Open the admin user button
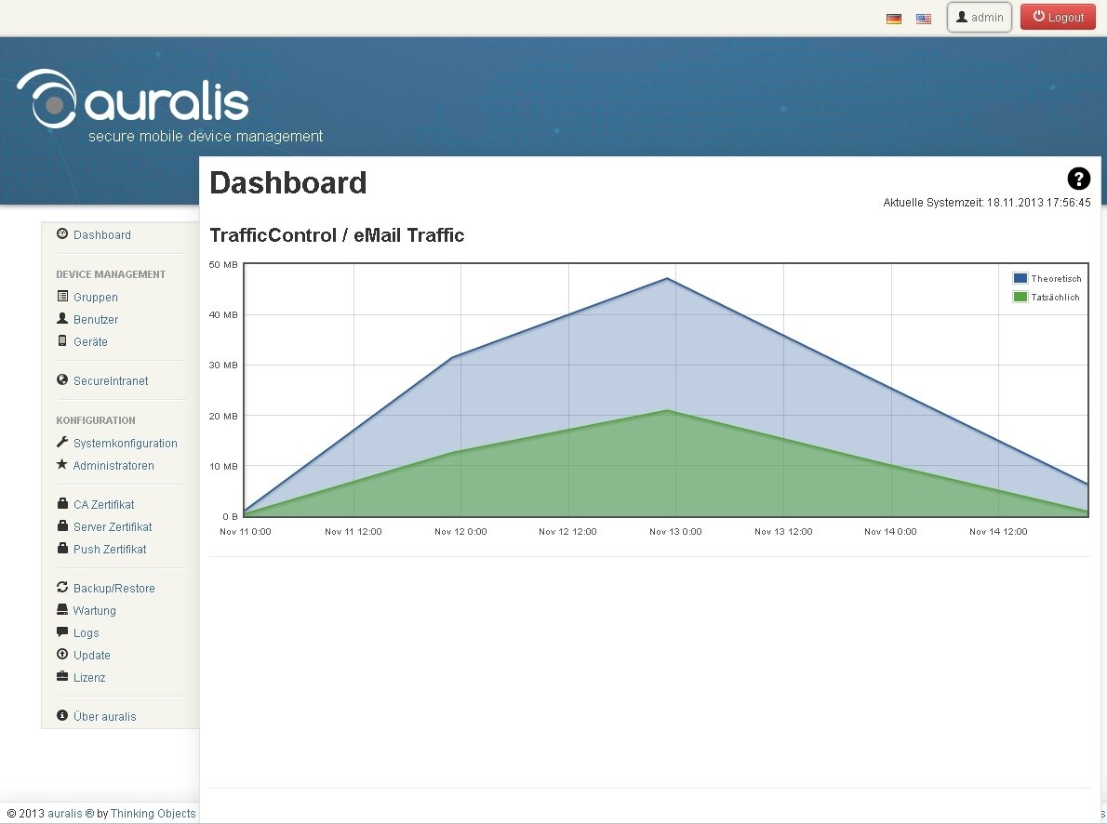Screen dimensions: 1107x824 pos(980,18)
